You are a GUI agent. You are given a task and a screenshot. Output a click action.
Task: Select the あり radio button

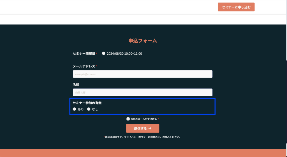click(75, 109)
